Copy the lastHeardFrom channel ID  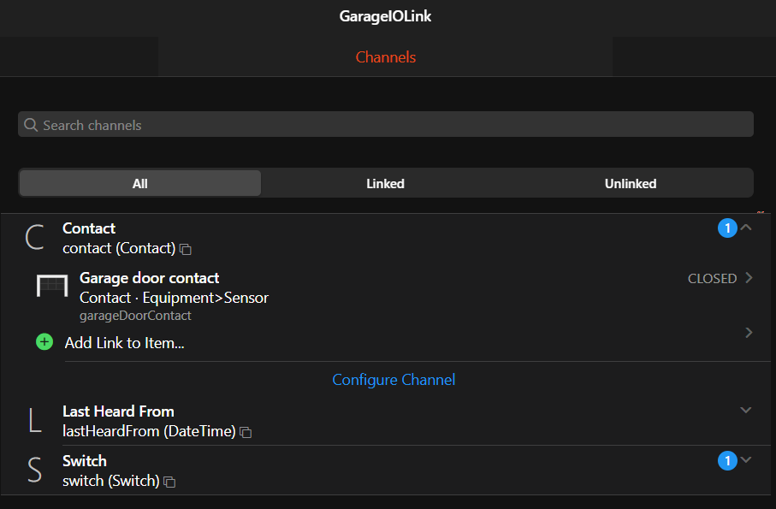246,432
